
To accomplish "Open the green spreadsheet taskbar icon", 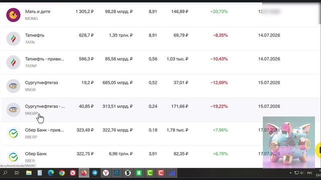I will (139, 173).
